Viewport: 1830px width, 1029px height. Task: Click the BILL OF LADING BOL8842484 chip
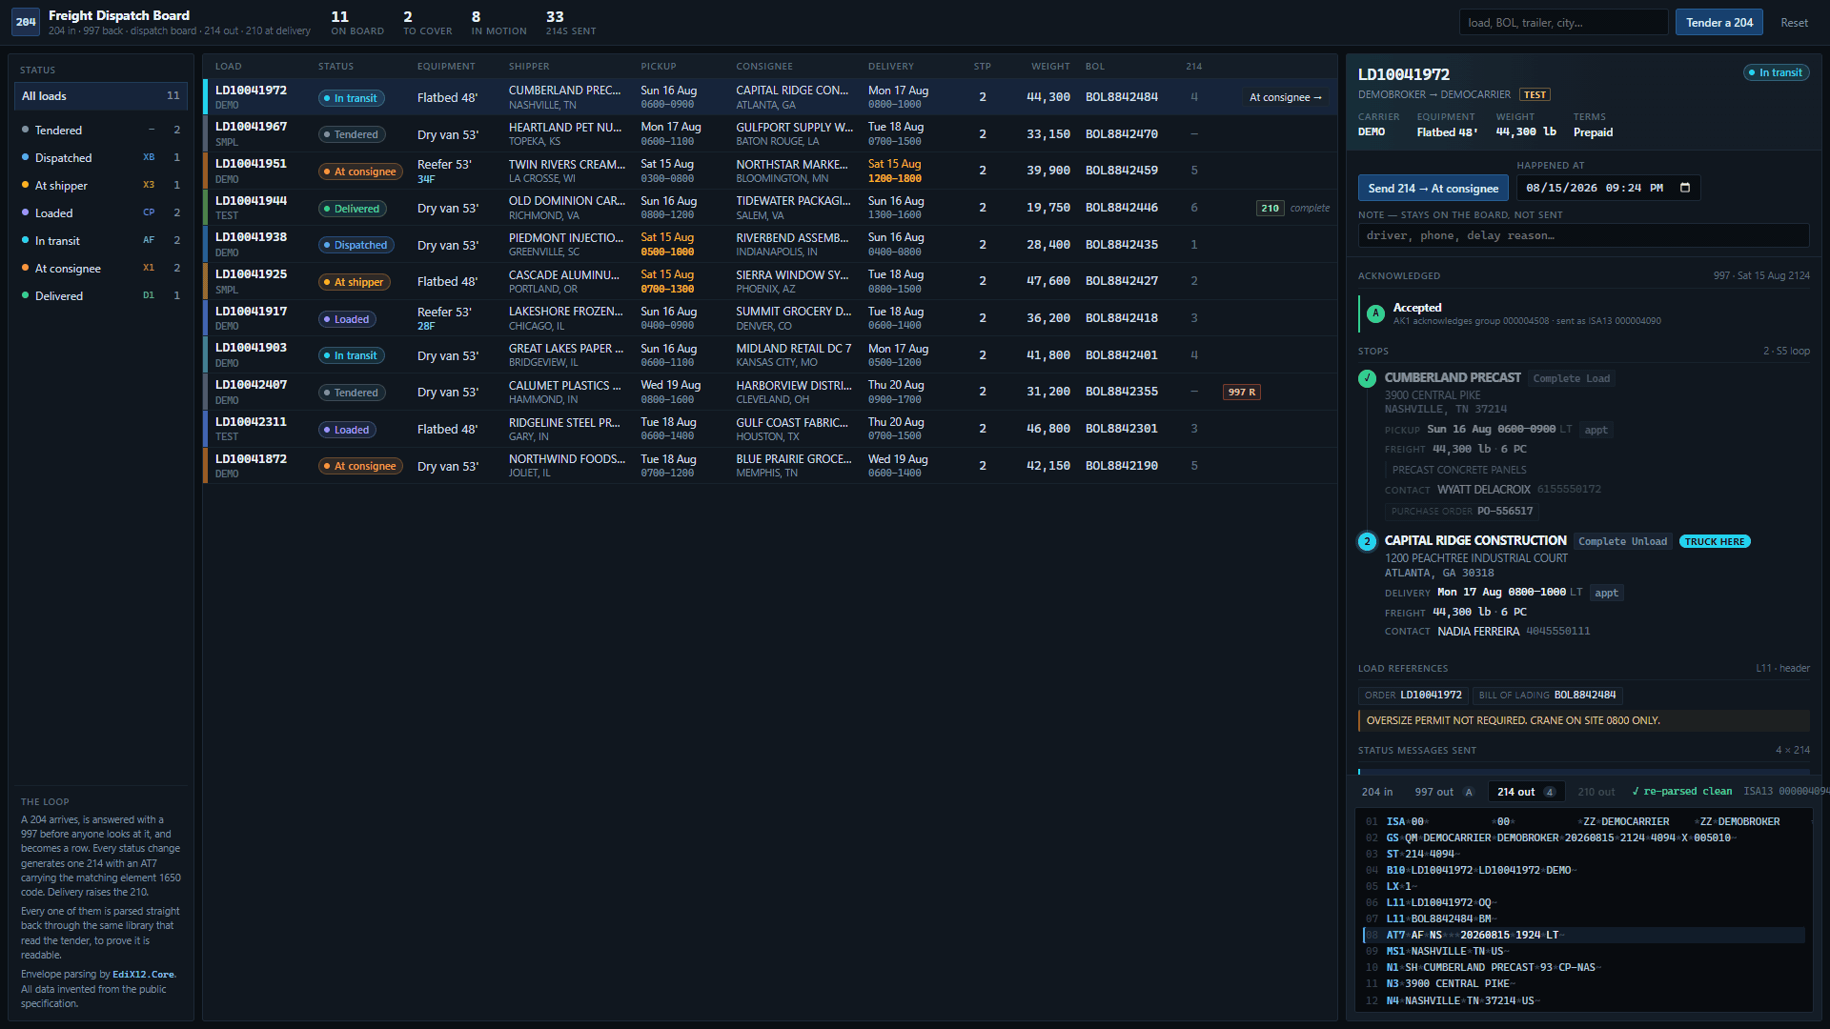tap(1548, 696)
